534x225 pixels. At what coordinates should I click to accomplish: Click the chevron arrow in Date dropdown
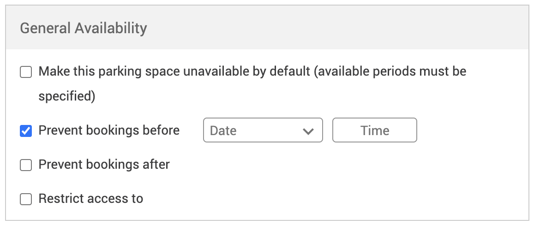click(308, 131)
